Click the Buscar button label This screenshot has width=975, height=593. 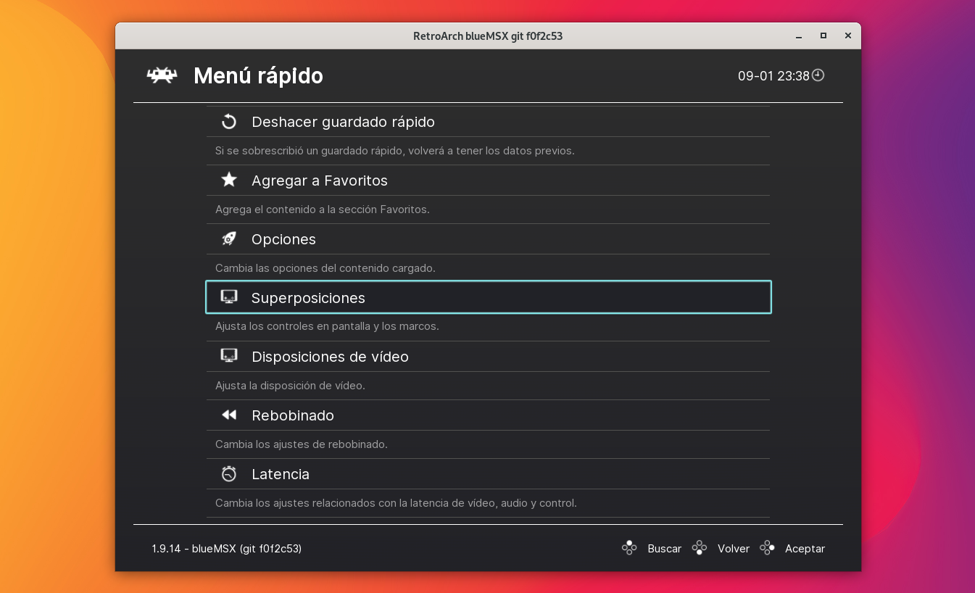click(664, 549)
